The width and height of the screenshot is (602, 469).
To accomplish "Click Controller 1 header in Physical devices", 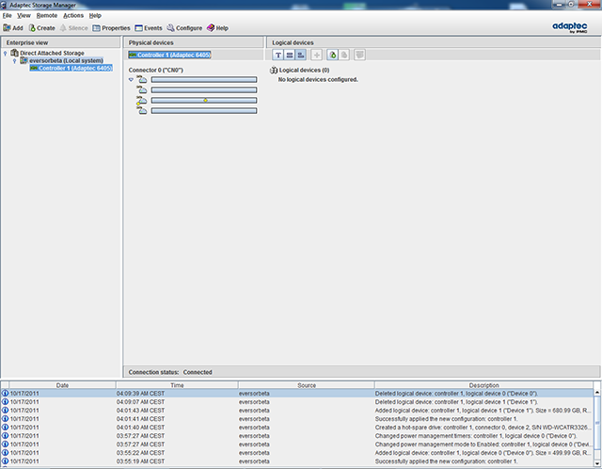I will pyautogui.click(x=169, y=55).
